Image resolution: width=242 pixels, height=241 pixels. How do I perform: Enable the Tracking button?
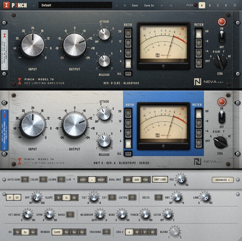pos(106,232)
